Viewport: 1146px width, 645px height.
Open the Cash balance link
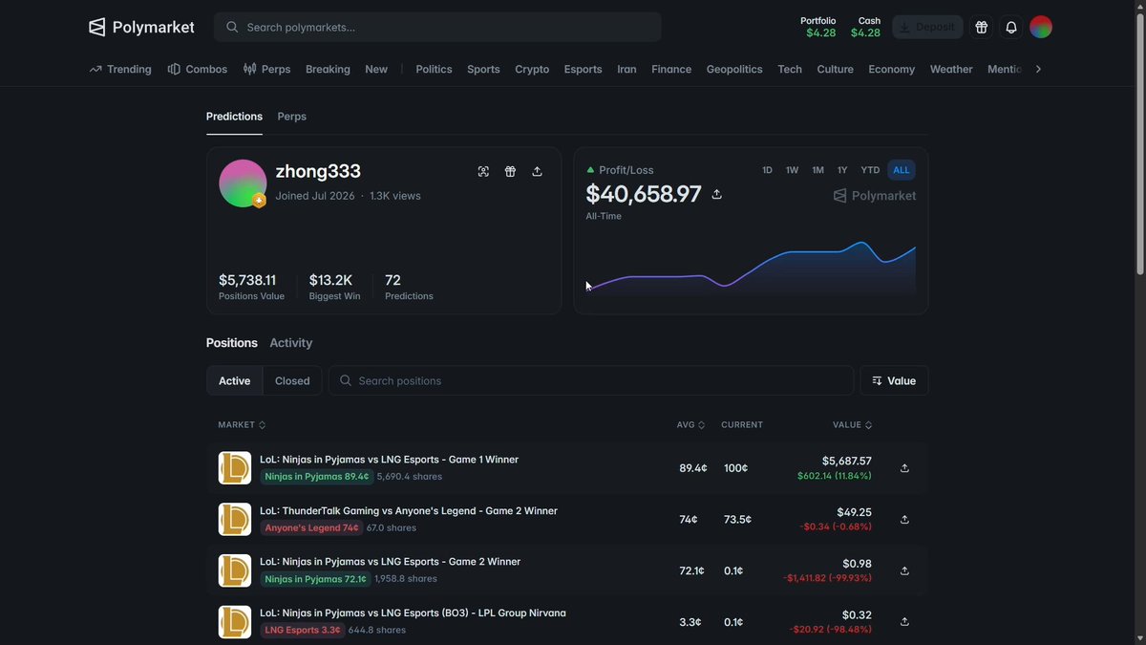pos(866,27)
